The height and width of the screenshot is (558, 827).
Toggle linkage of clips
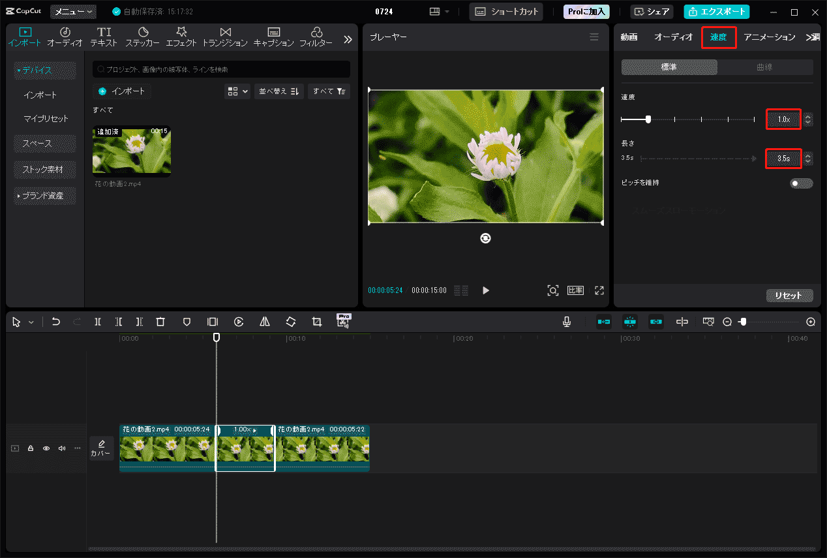tap(656, 322)
